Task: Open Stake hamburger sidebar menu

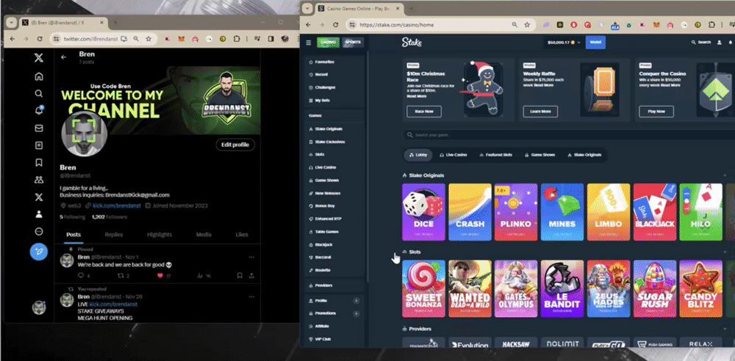Action: tap(309, 43)
